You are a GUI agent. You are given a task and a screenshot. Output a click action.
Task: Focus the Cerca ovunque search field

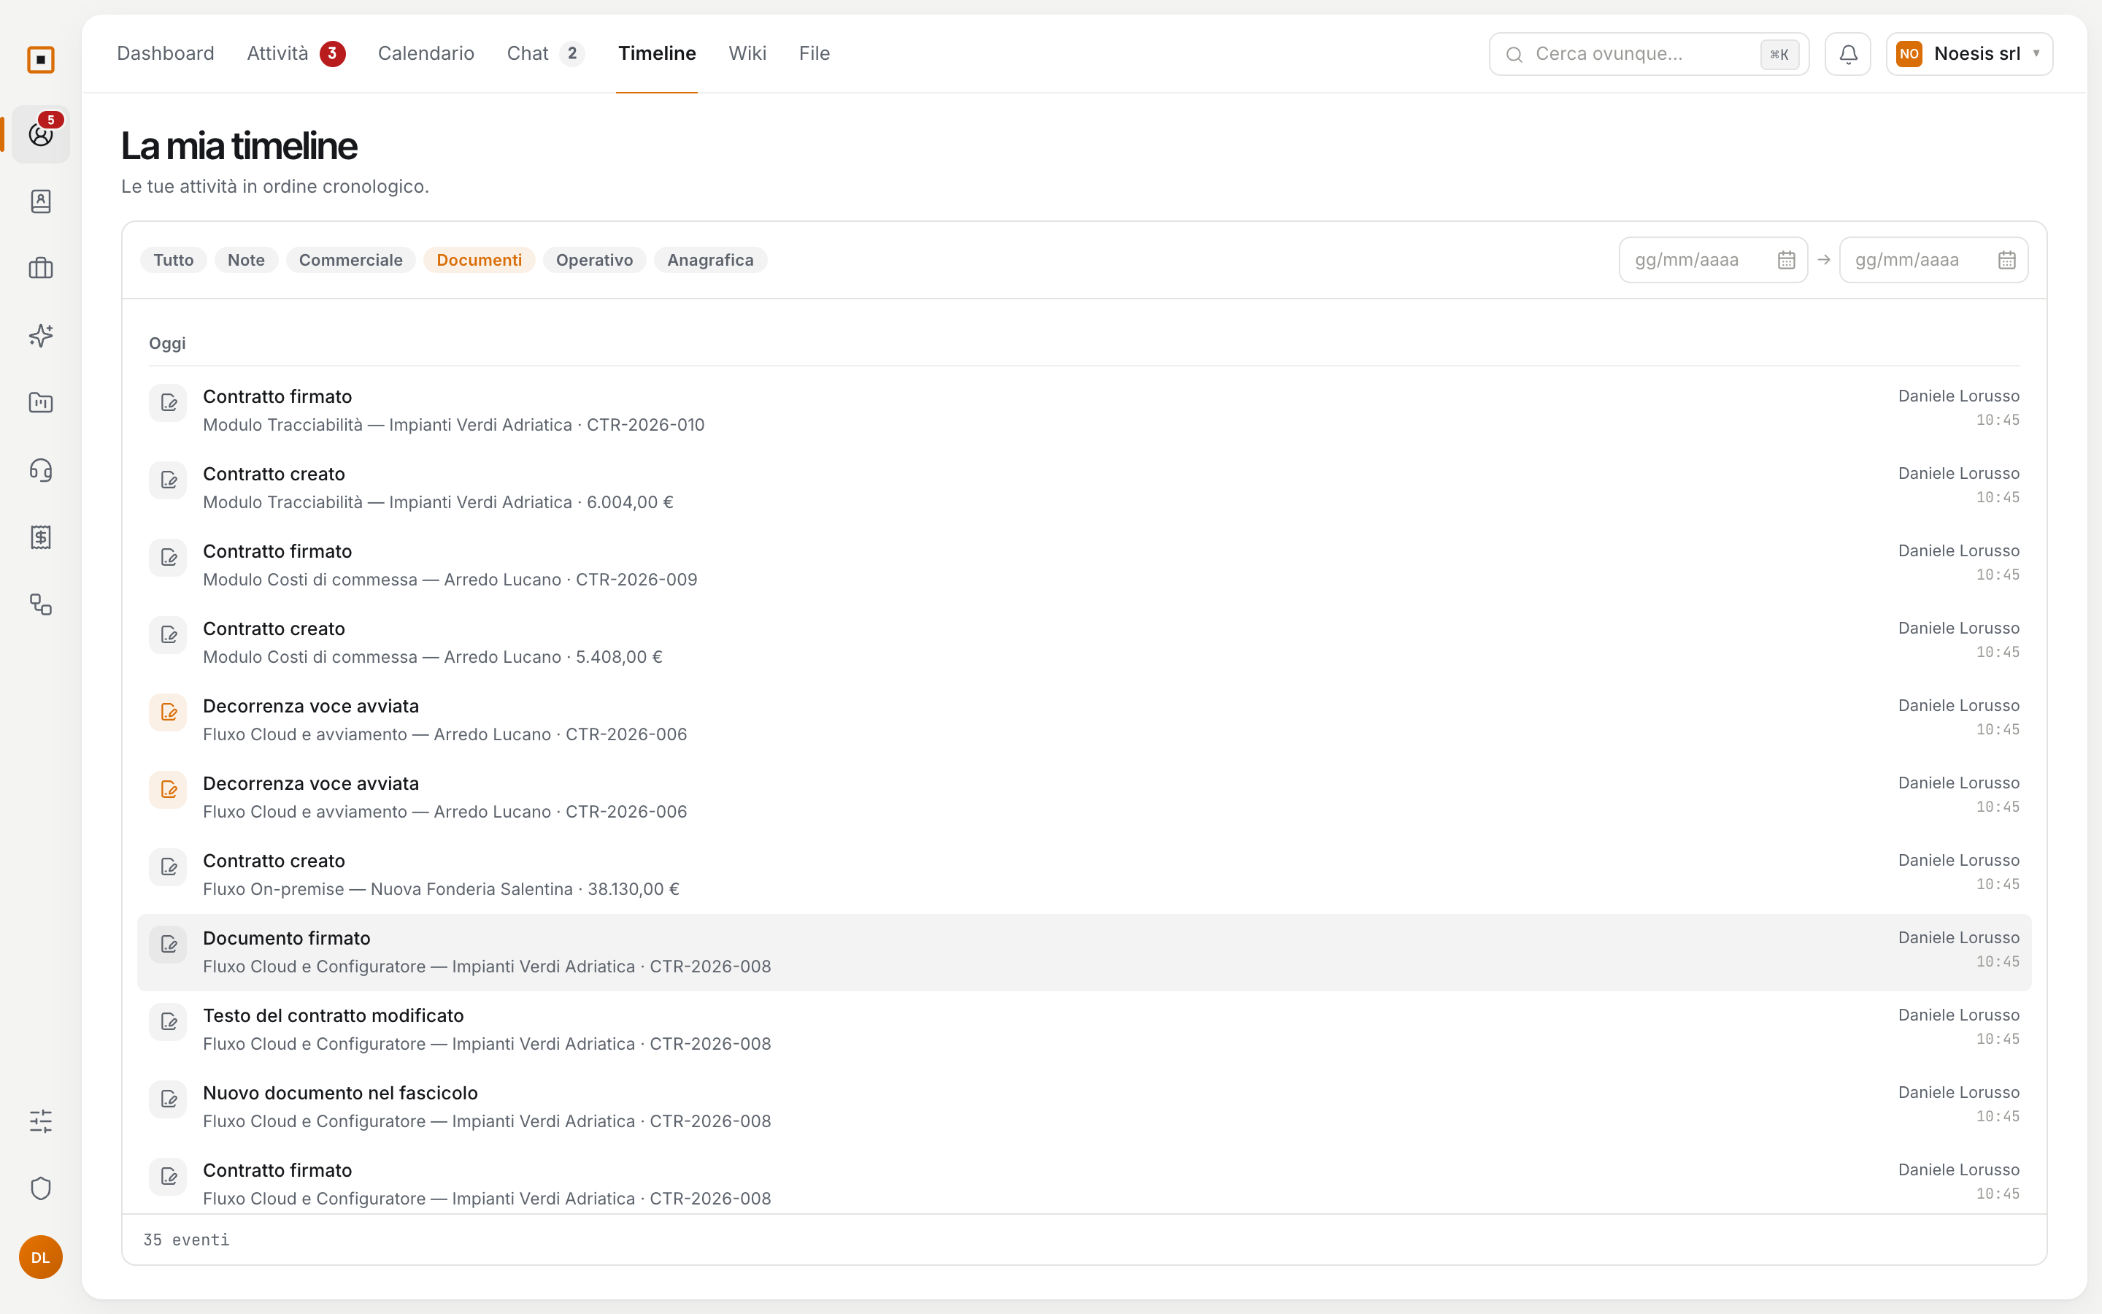coord(1649,54)
